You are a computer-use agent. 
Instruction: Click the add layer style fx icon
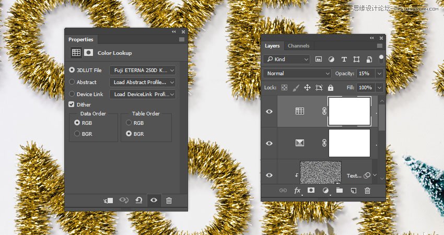coord(297,191)
